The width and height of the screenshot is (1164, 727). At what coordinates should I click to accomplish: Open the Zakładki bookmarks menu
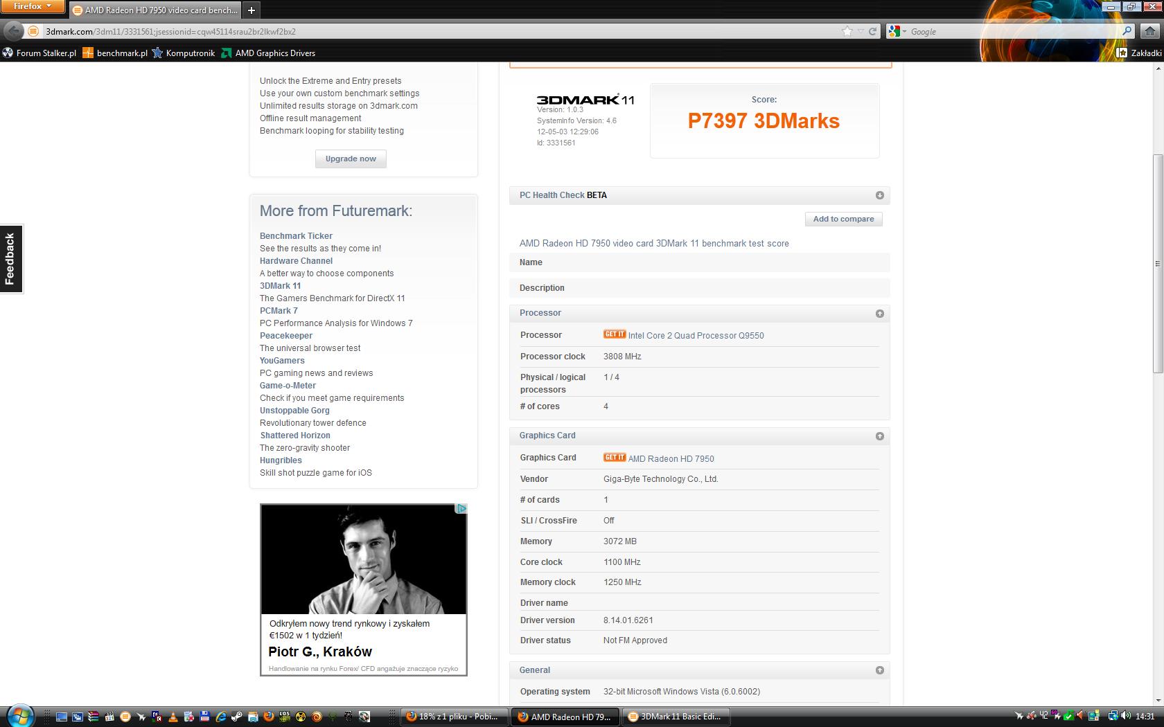click(1139, 53)
